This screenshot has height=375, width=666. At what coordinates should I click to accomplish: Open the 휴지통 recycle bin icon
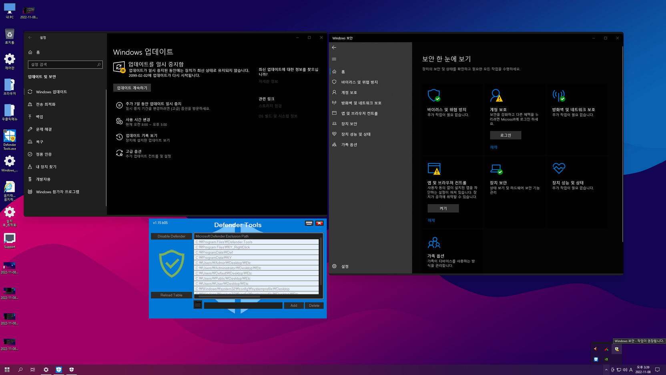[10, 36]
